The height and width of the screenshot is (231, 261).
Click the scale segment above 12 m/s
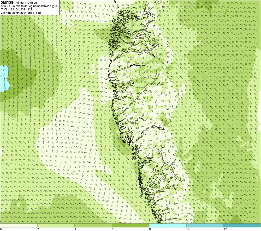point(242,225)
